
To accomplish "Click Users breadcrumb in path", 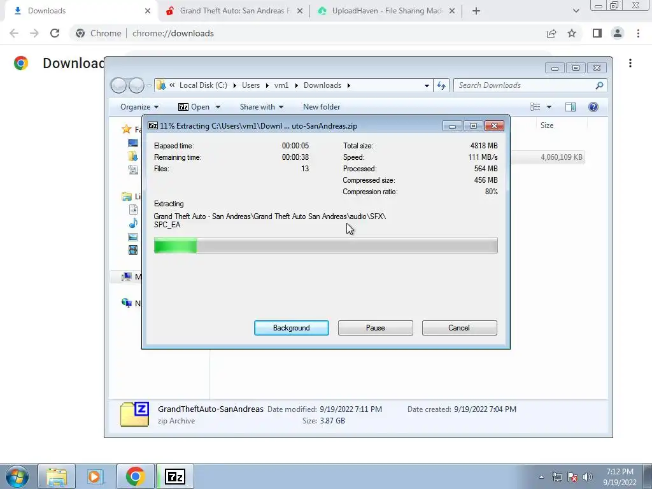I will click(251, 85).
